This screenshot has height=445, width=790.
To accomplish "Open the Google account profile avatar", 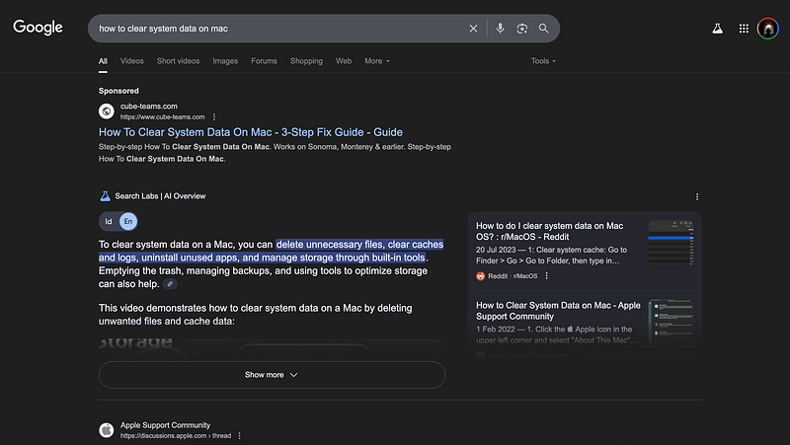I will 769,29.
